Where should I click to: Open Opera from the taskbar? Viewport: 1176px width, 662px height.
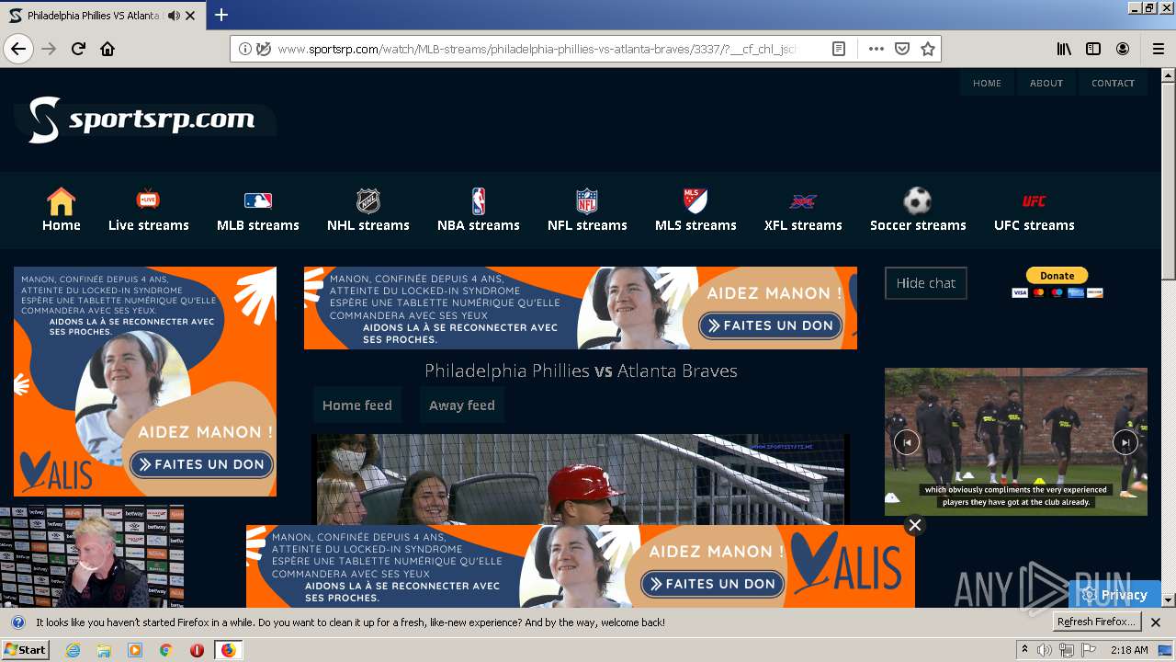pyautogui.click(x=197, y=650)
